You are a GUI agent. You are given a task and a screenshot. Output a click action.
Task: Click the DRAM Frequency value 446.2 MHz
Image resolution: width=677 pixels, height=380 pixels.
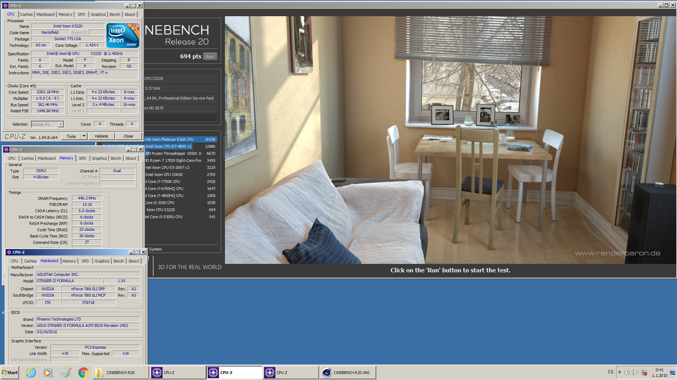87,198
